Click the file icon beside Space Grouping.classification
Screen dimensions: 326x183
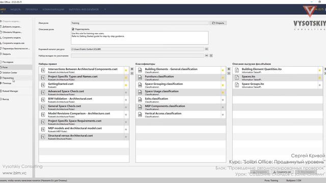pos(140,85)
